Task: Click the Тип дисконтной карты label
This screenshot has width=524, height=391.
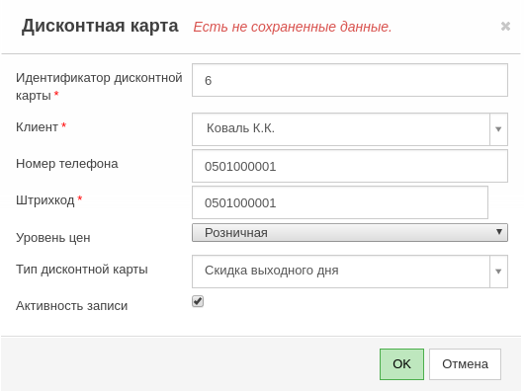Action: (x=82, y=270)
